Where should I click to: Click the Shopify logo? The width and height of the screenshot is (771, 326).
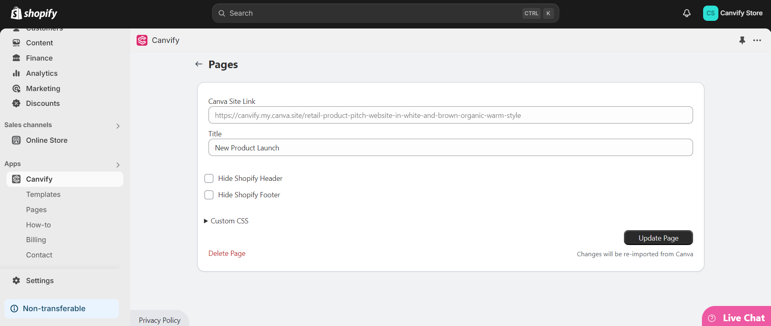tap(34, 13)
